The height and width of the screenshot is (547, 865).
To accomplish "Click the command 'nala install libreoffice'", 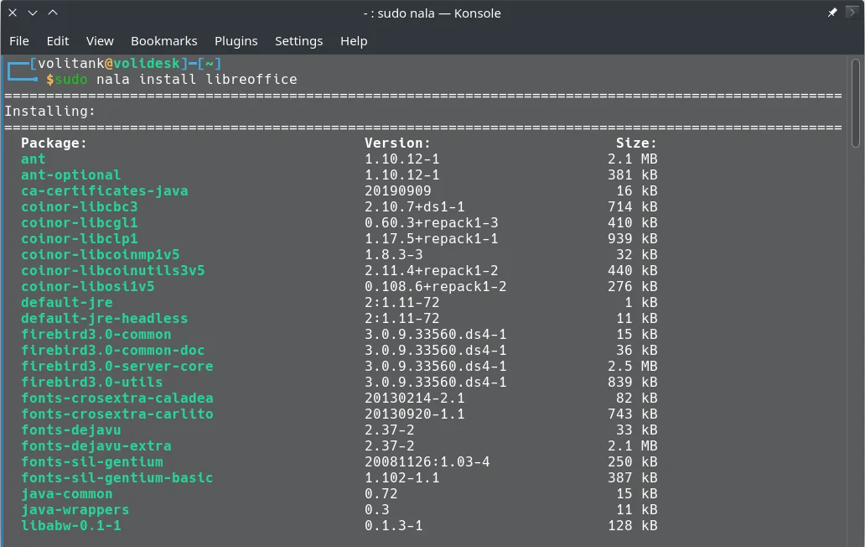I will coord(196,80).
